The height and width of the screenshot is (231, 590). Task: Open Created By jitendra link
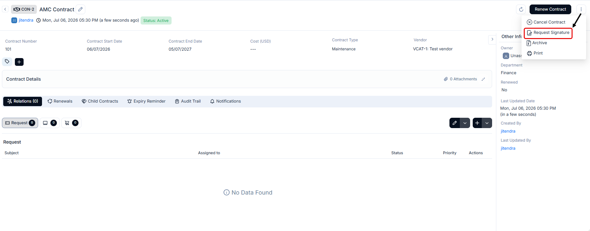(x=508, y=131)
